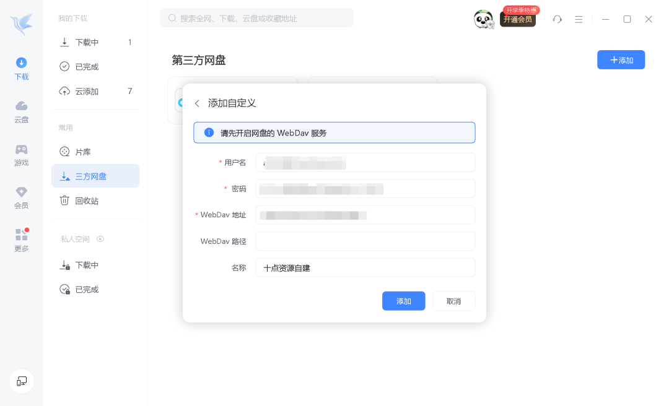
Task: Click the 下载中 download arrow icon
Action: pos(64,42)
